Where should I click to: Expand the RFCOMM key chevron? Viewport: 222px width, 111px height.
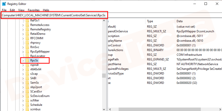pyautogui.click(x=23, y=38)
